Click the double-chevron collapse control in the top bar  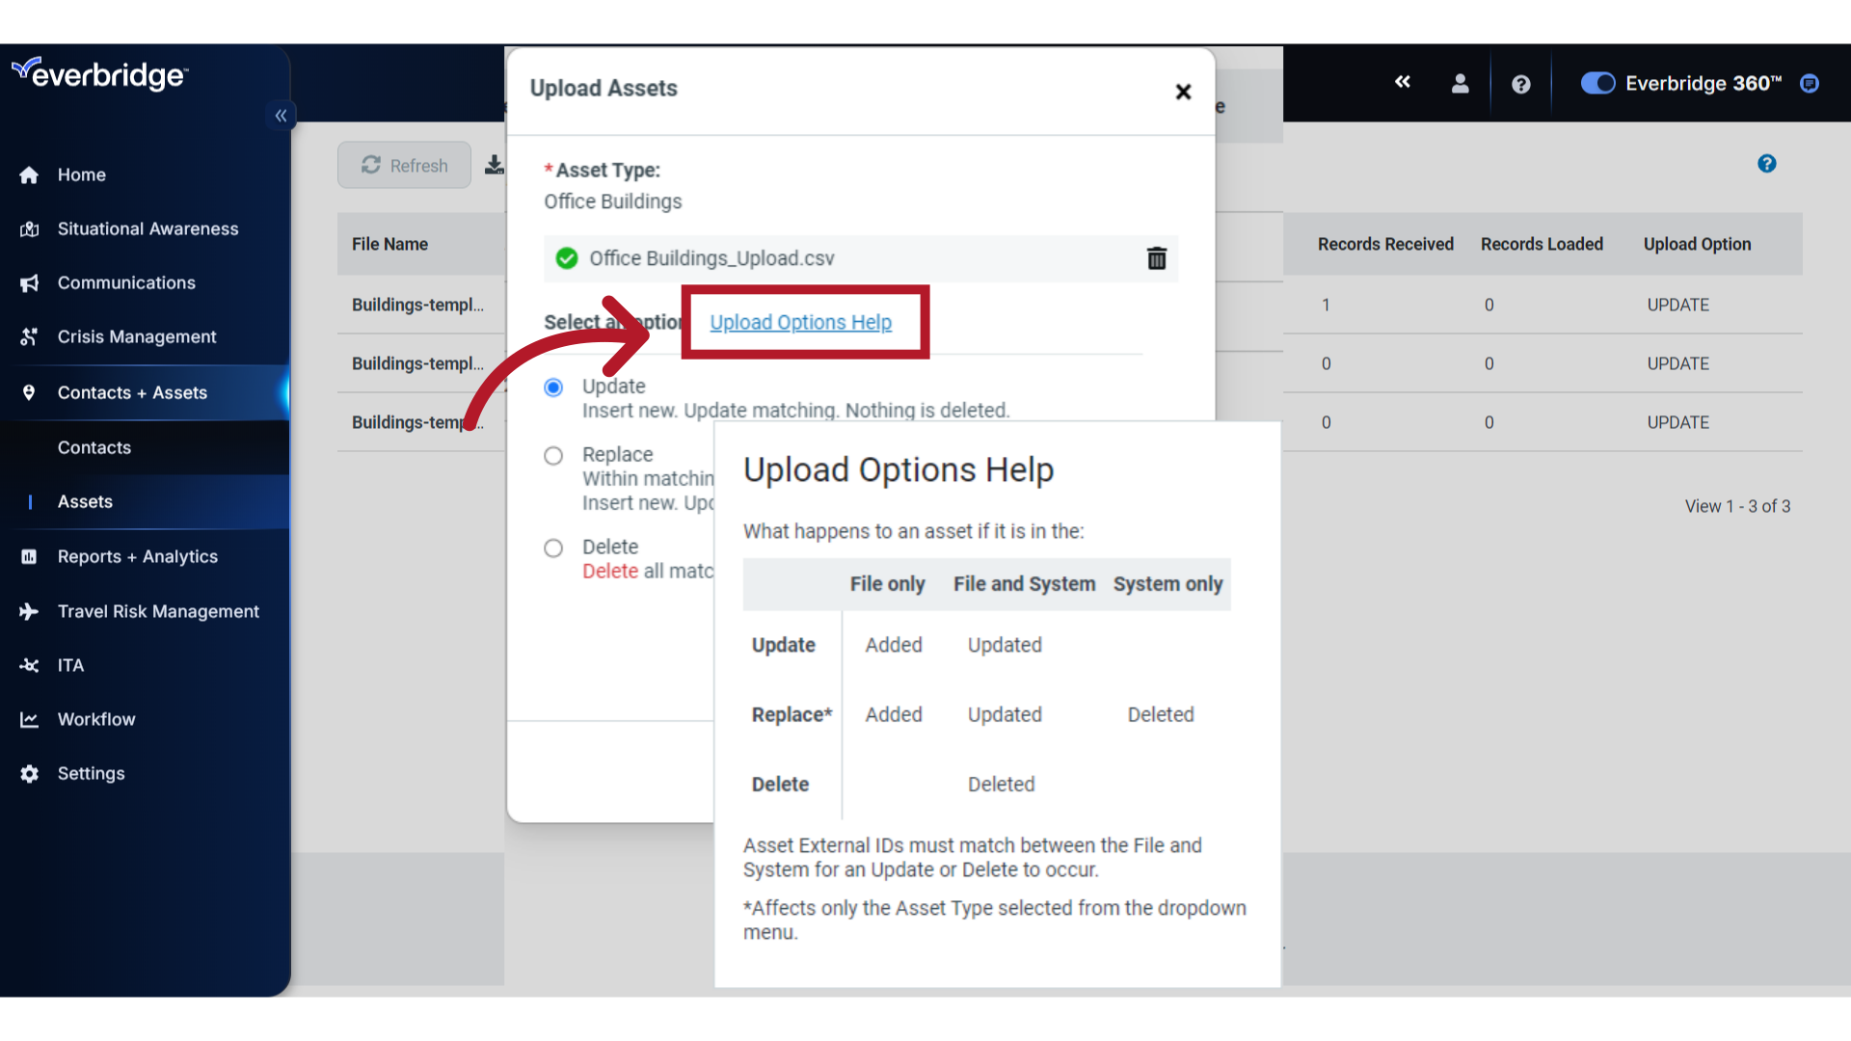pyautogui.click(x=1403, y=83)
